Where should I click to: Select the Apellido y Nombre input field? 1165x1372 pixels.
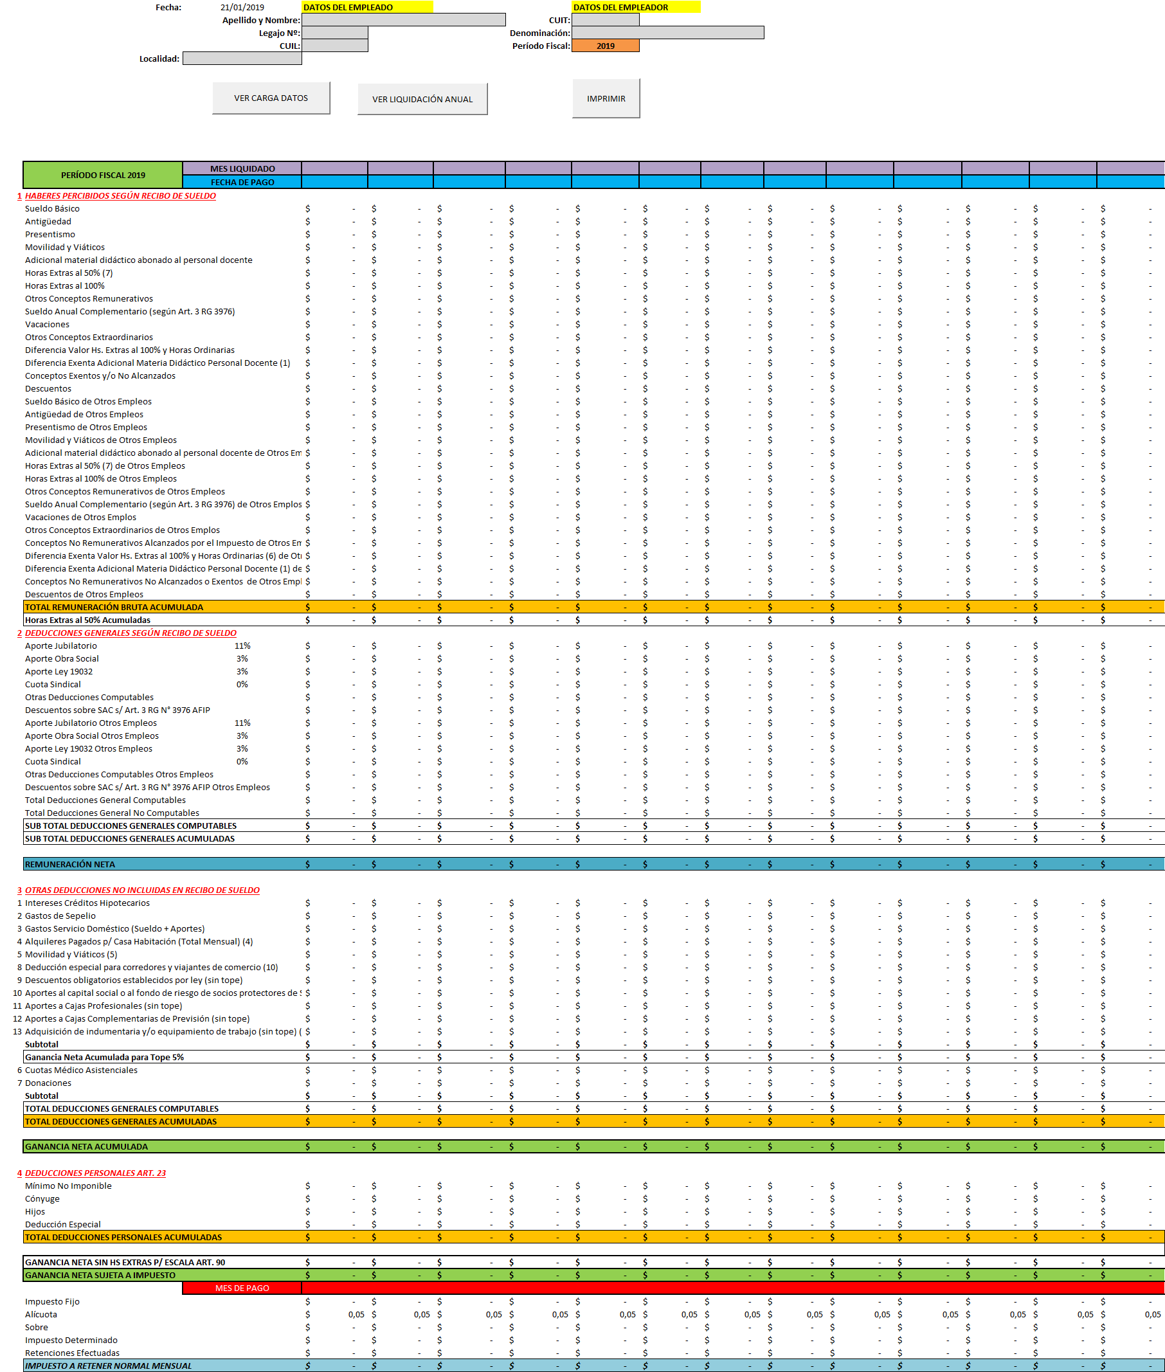point(403,20)
